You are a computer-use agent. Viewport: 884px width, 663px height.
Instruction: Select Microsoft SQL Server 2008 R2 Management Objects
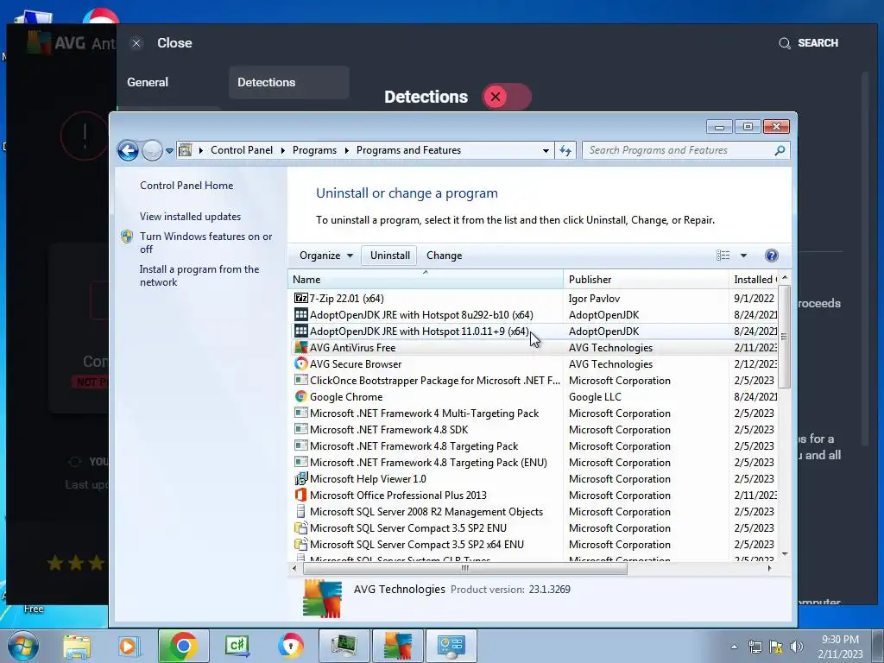535,511
